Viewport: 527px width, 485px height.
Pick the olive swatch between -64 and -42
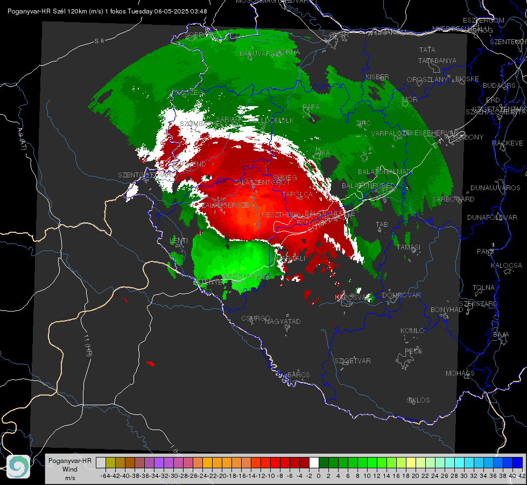tap(110, 462)
